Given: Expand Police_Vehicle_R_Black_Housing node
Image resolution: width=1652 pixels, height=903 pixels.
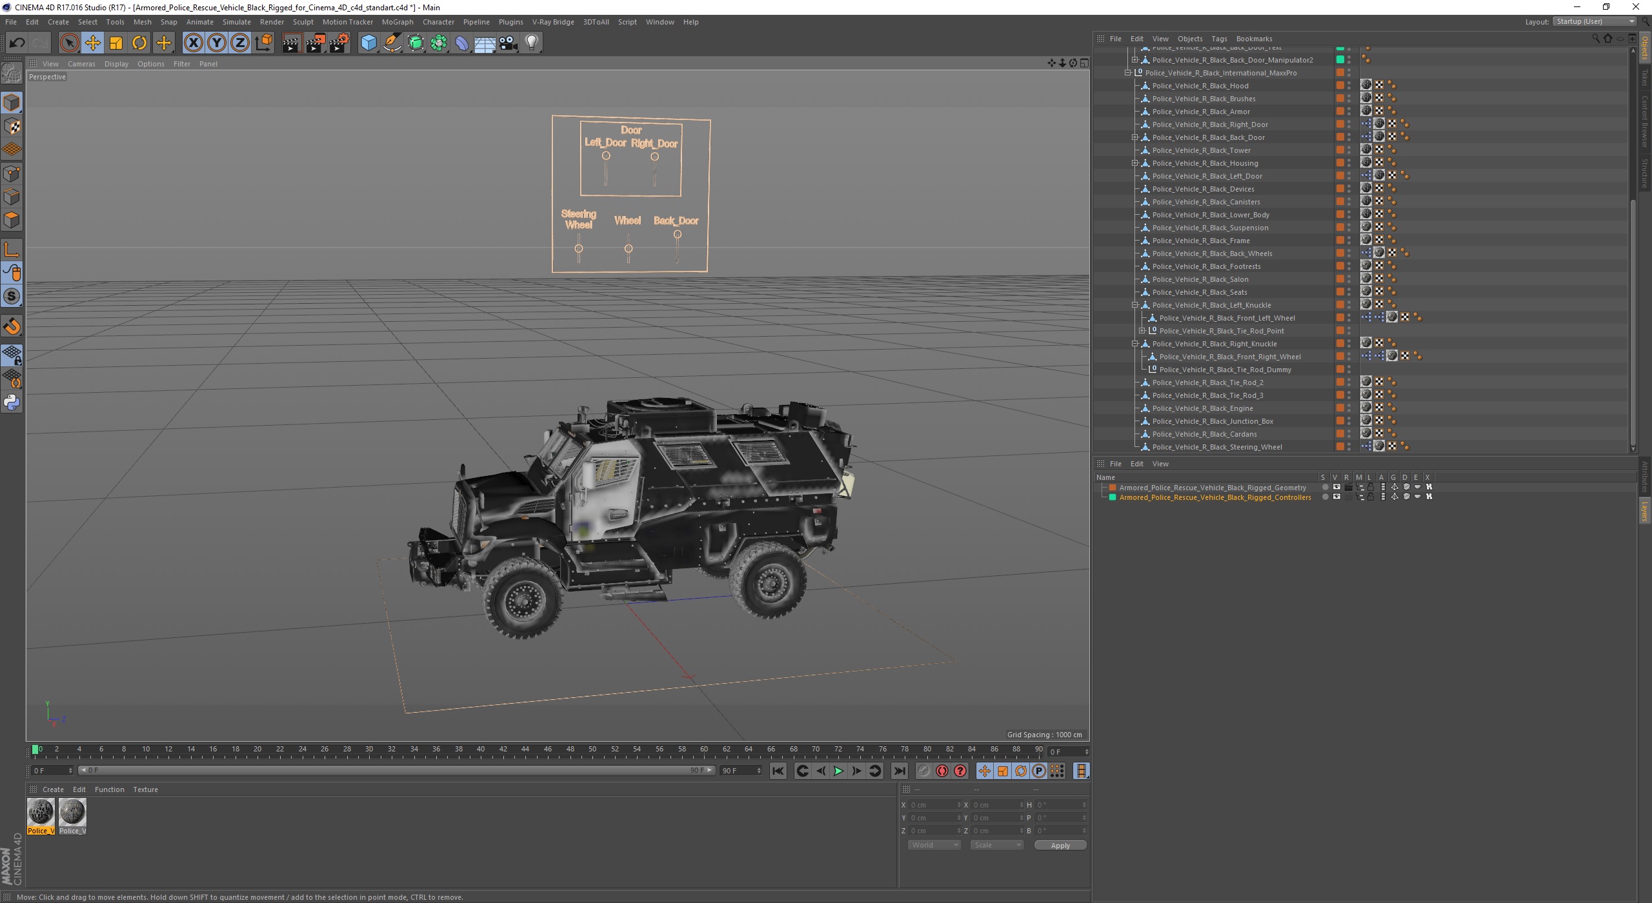Looking at the screenshot, I should (1134, 163).
